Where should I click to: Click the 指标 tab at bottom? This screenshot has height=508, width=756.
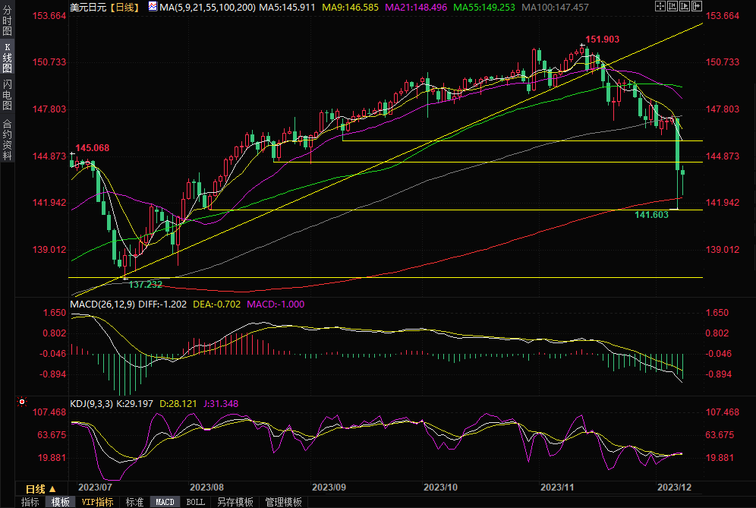[x=30, y=502]
